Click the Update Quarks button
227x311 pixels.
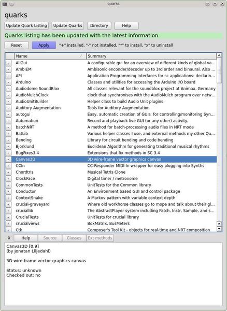click(67, 25)
